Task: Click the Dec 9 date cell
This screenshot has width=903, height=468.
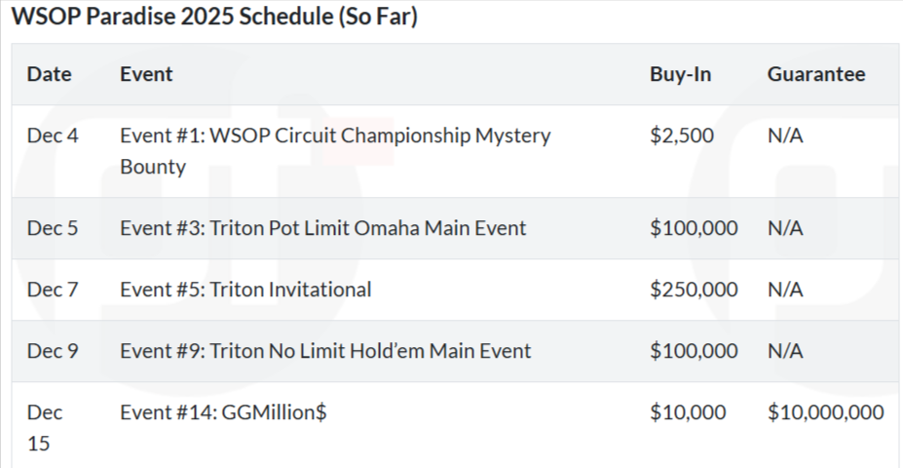Action: click(x=53, y=351)
